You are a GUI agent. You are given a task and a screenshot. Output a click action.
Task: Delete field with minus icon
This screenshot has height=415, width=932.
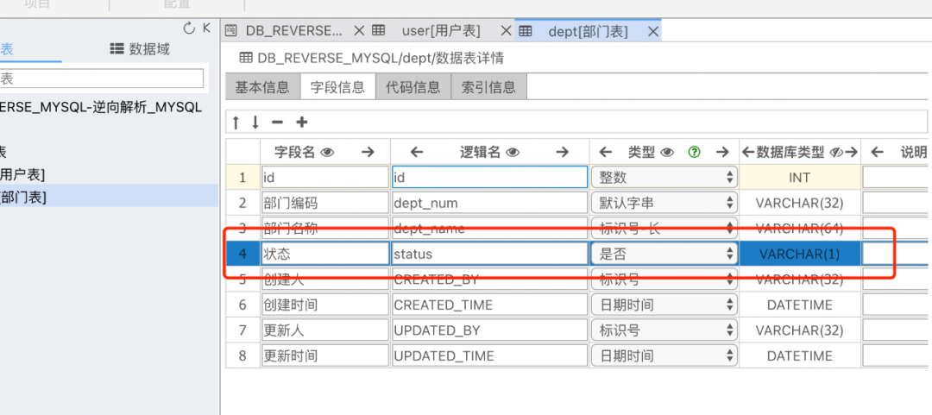click(277, 123)
